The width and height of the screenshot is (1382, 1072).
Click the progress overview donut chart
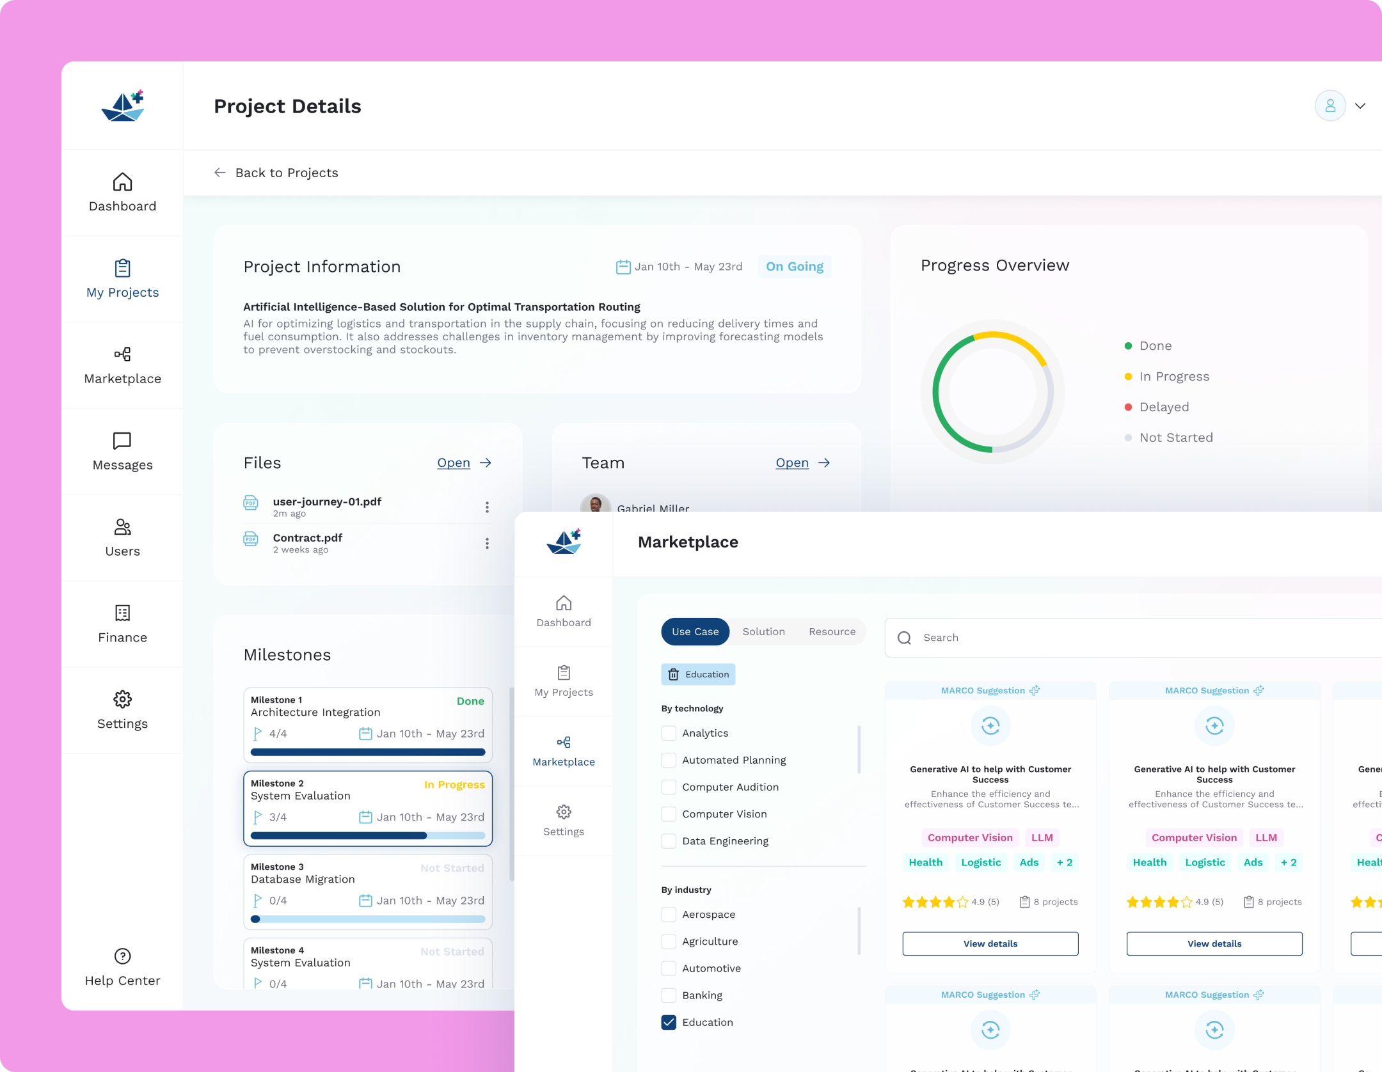(x=992, y=392)
